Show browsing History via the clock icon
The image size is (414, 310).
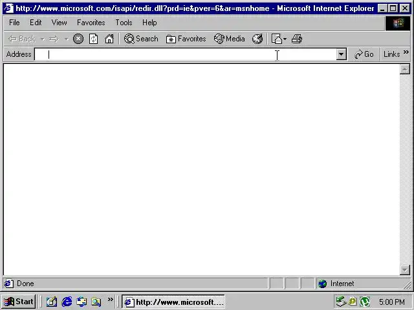pyautogui.click(x=257, y=39)
